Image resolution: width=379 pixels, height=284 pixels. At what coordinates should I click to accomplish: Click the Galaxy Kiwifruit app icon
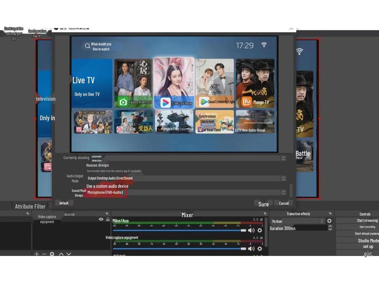pos(123,102)
